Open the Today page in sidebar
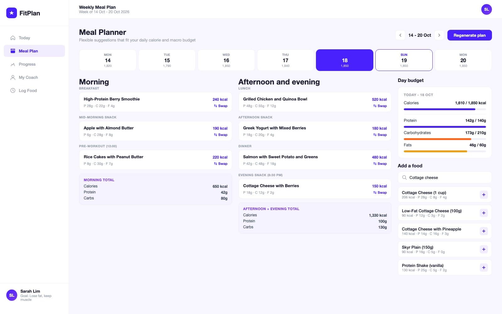 [x=34, y=38]
